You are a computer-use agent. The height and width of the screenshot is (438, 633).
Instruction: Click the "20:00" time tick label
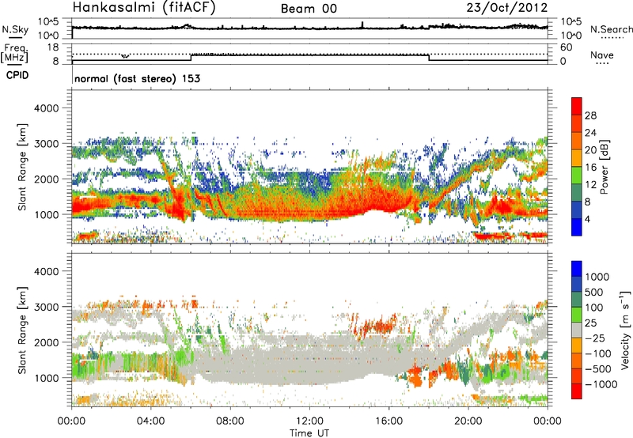point(468,421)
